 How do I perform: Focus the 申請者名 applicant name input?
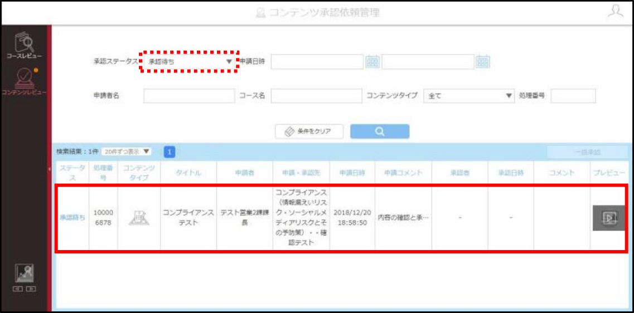pyautogui.click(x=189, y=96)
